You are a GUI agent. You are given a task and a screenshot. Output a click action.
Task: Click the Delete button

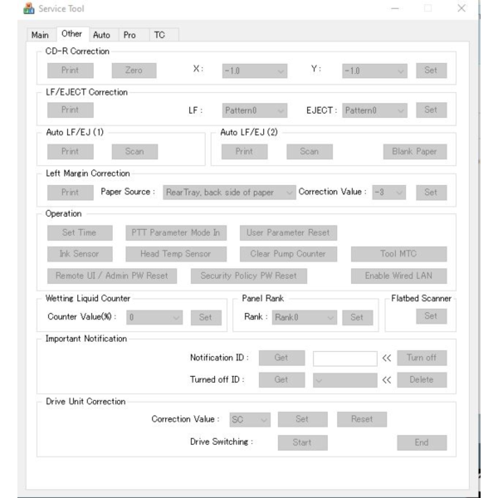[422, 380]
